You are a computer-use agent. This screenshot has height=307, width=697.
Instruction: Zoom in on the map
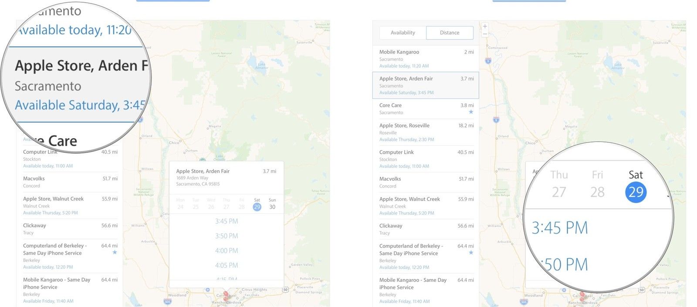point(485,27)
